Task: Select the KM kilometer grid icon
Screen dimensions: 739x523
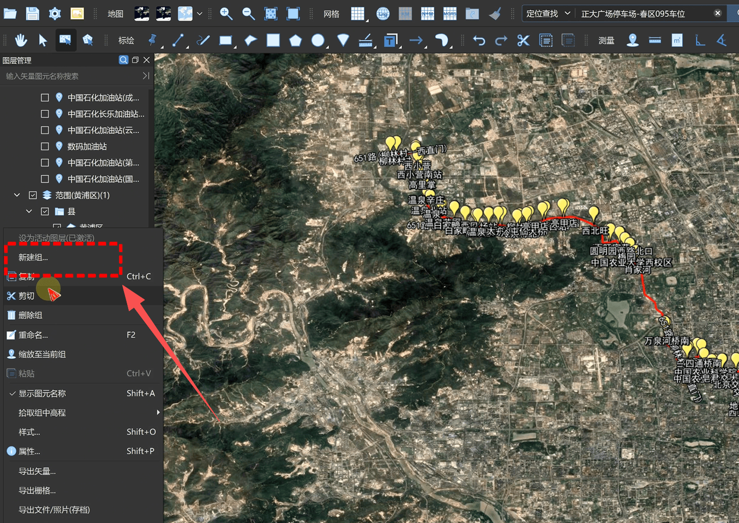Action: [x=405, y=13]
